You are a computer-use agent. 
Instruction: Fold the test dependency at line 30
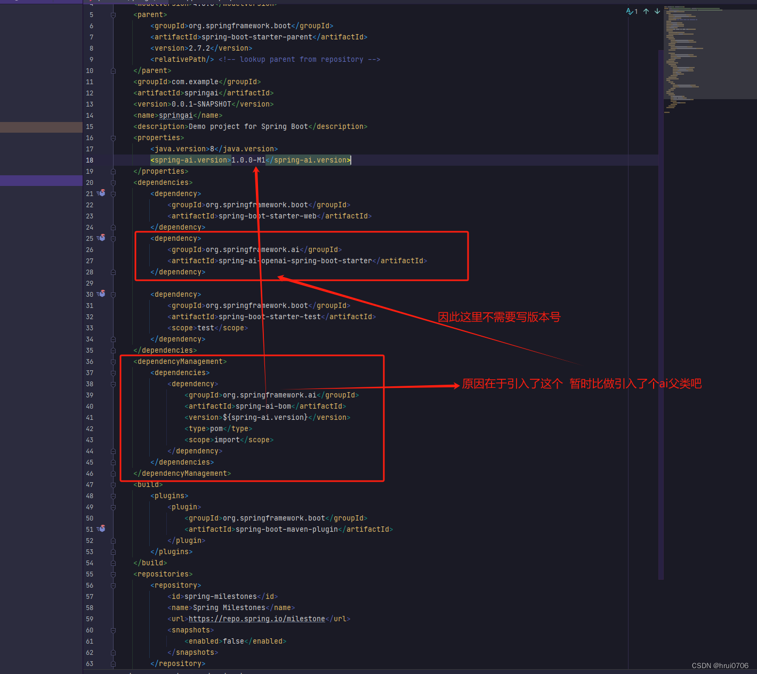113,295
